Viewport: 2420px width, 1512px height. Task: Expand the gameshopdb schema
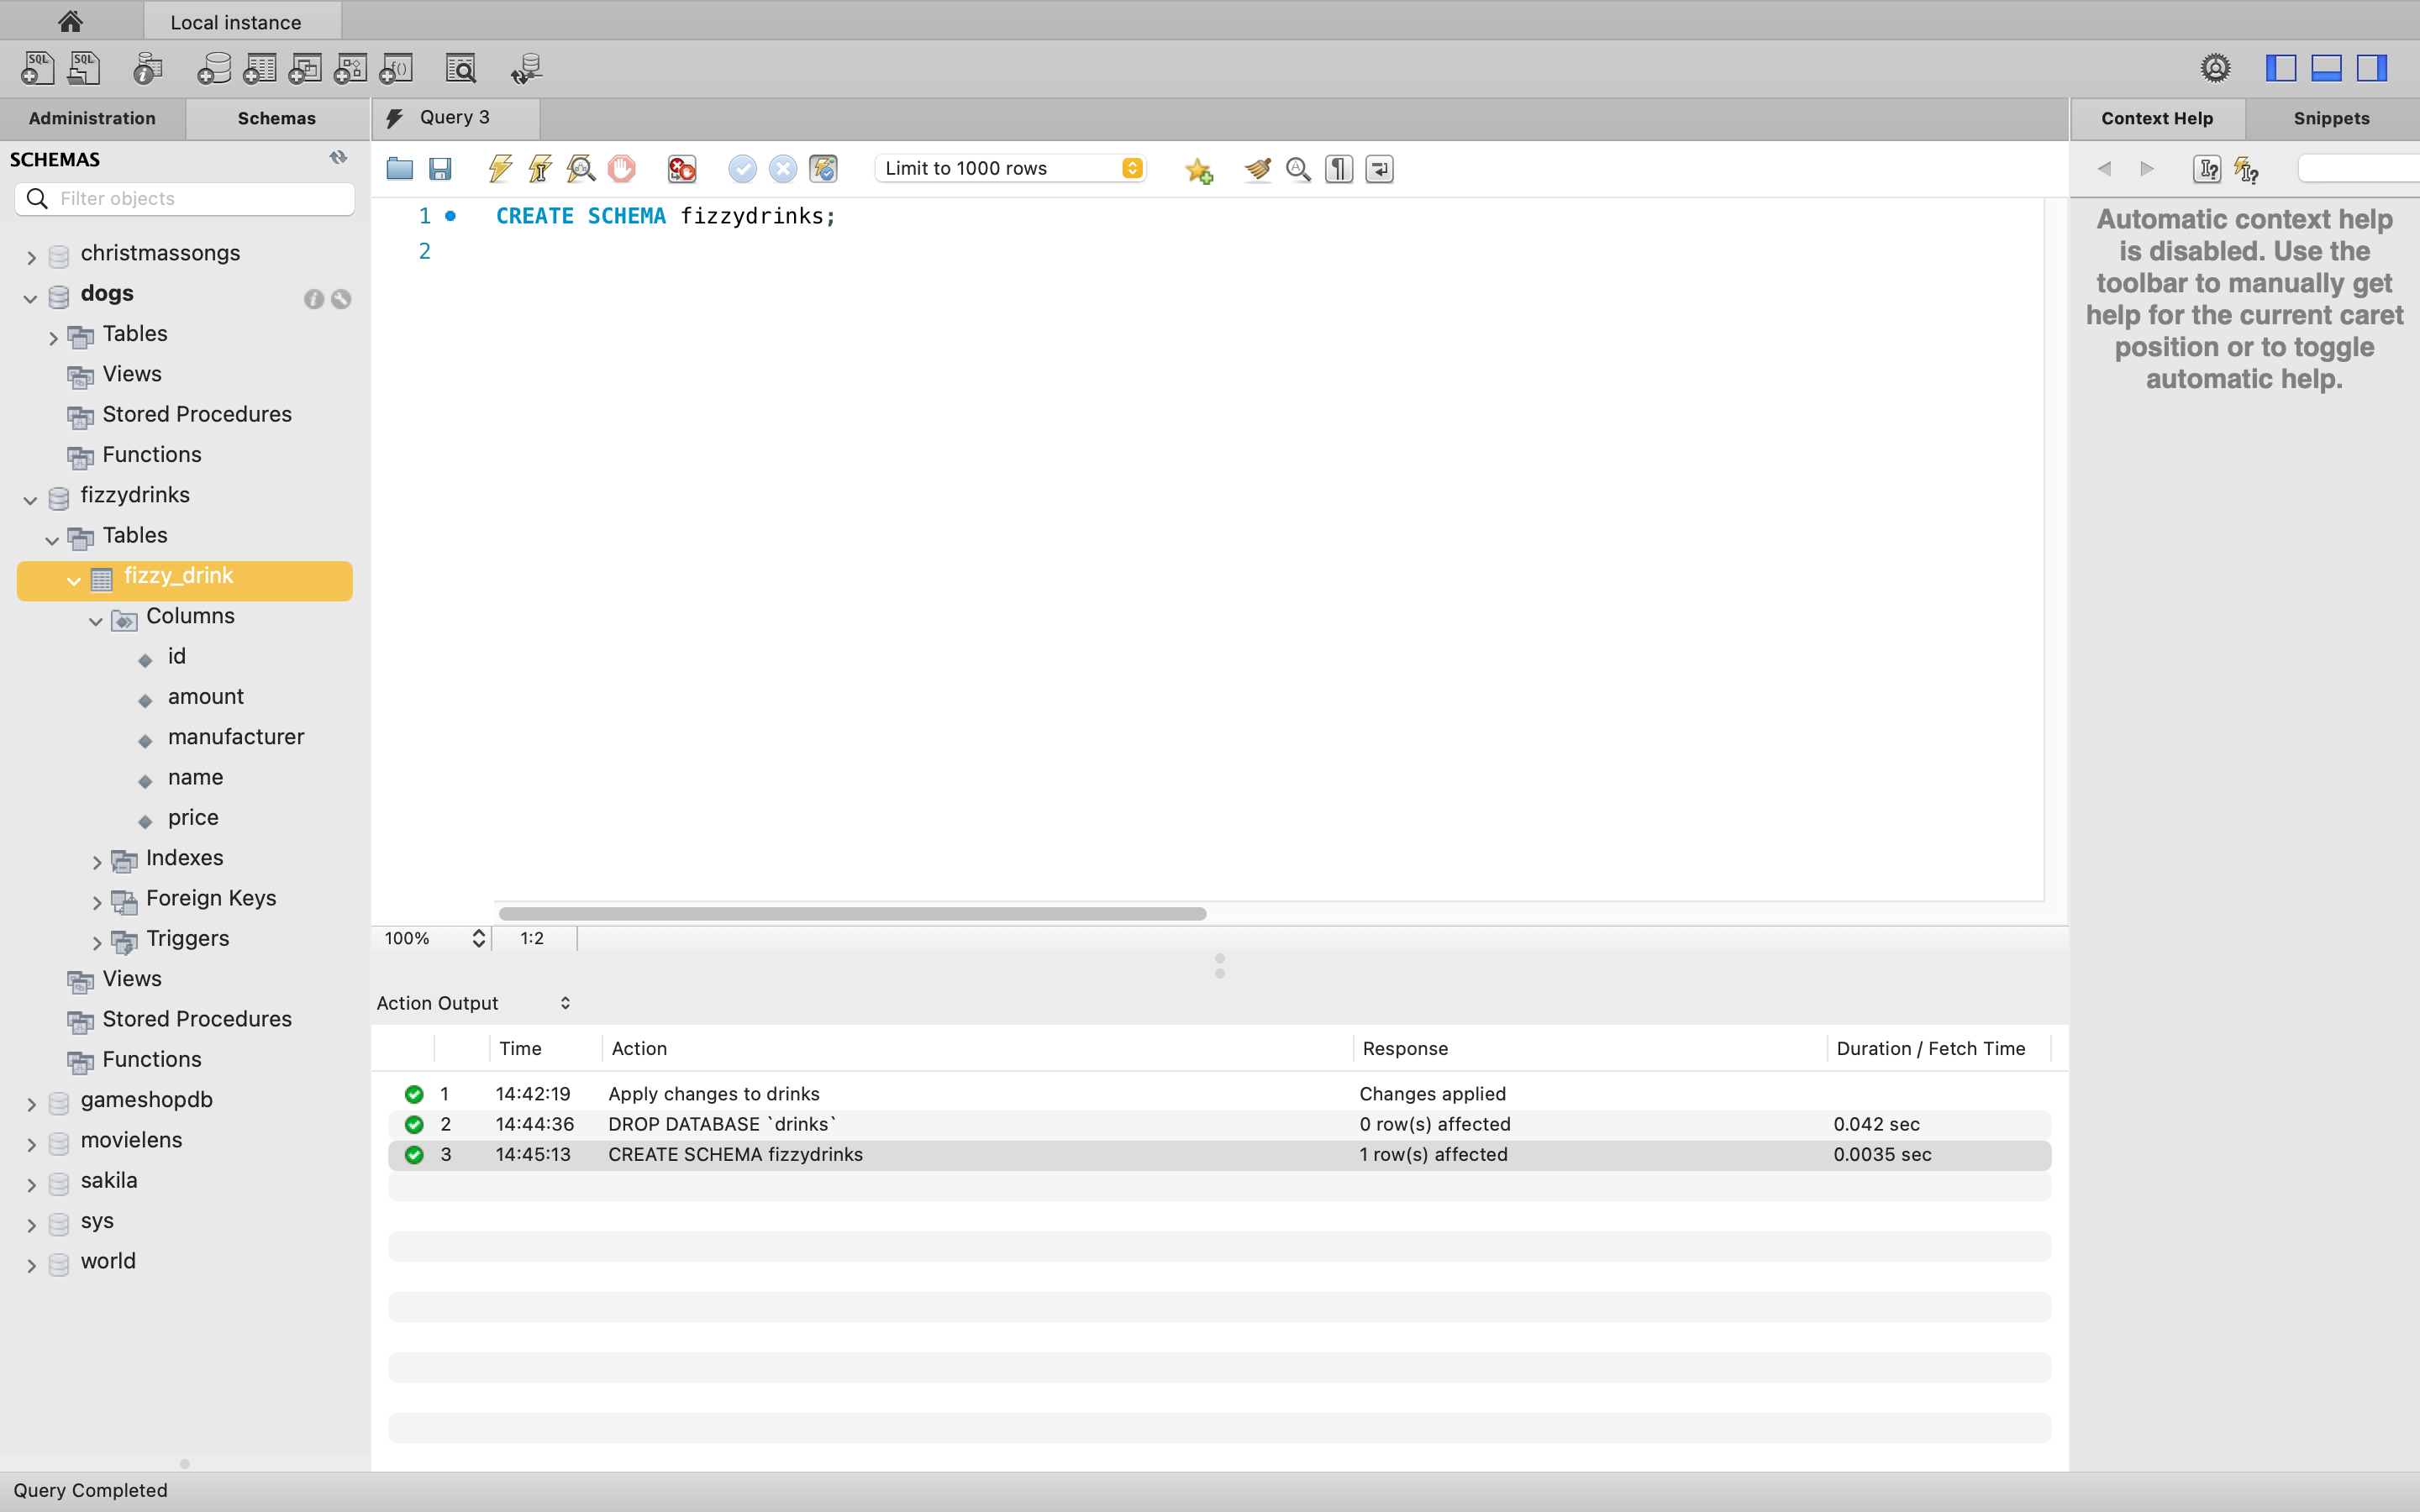click(31, 1104)
